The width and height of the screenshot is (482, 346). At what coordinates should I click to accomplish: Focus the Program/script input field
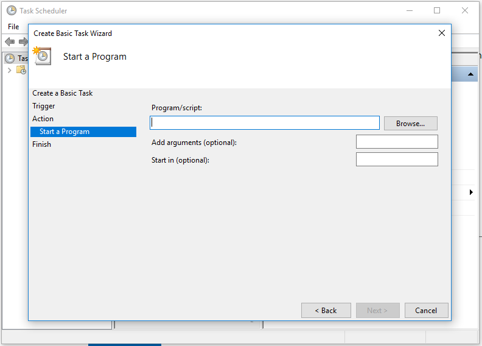click(265, 122)
